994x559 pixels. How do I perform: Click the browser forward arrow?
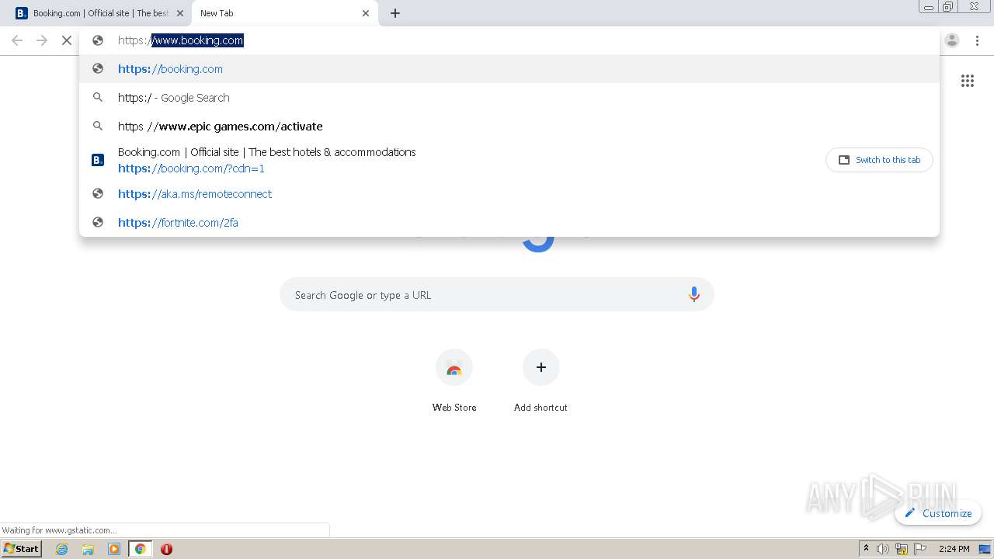42,40
